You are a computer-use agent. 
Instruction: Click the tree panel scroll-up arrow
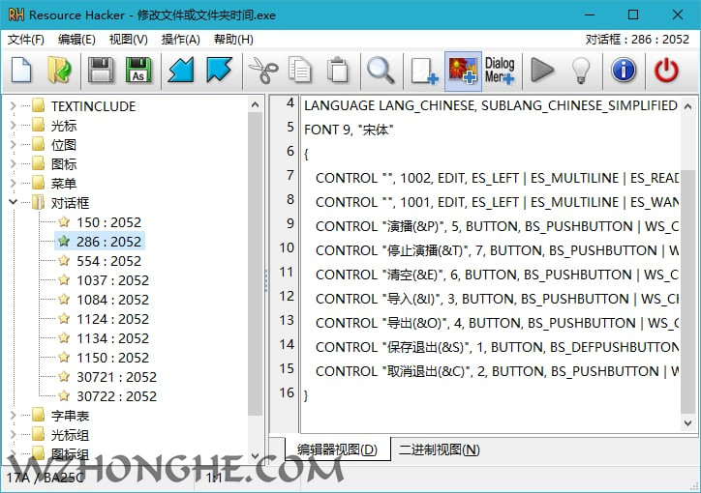pyautogui.click(x=255, y=104)
